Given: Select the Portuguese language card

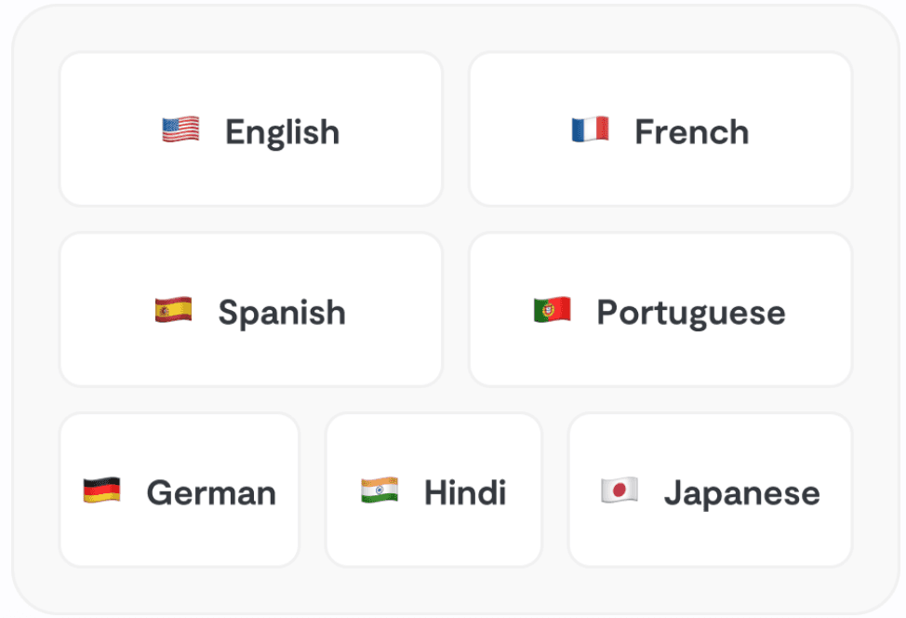Looking at the screenshot, I should [660, 309].
